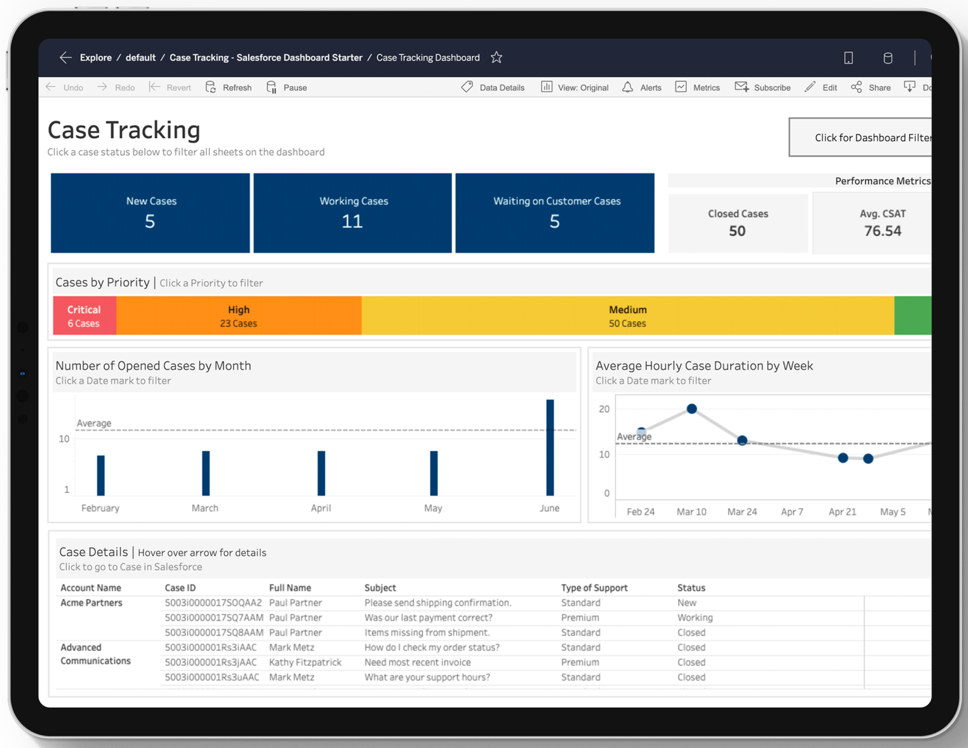Switch to device preview layout
968x748 pixels.
[x=849, y=58]
